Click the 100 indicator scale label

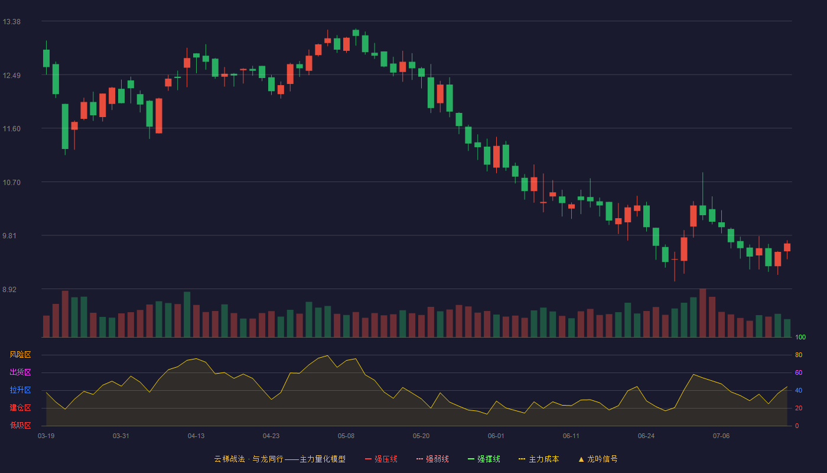click(x=800, y=338)
